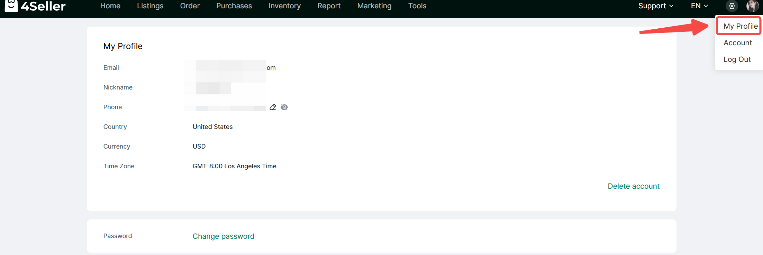
Task: Click the 4Seller logo icon
Action: coord(11,6)
